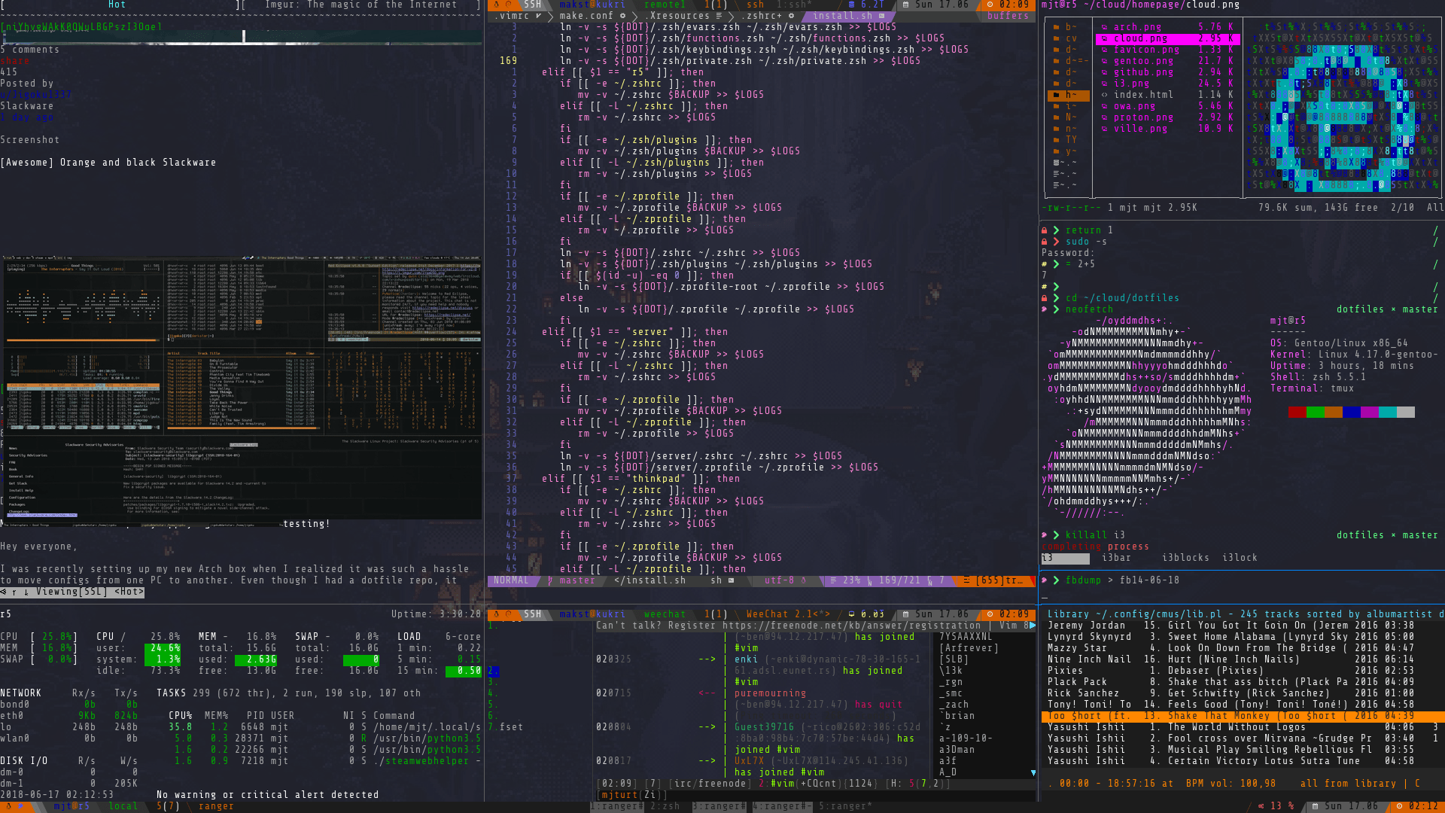The height and width of the screenshot is (813, 1445).
Task: Click the disk usage icon showing 6.2T
Action: [x=852, y=5]
